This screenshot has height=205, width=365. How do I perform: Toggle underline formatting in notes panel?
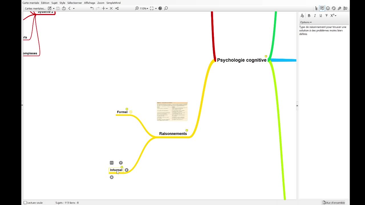pos(321,16)
